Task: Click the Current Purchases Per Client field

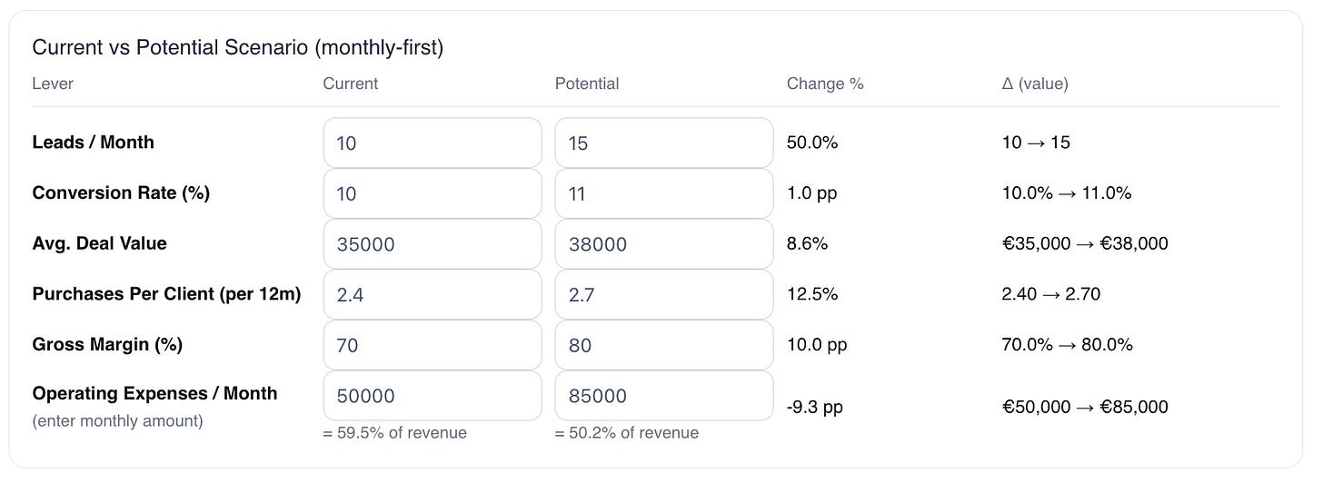Action: click(x=433, y=294)
